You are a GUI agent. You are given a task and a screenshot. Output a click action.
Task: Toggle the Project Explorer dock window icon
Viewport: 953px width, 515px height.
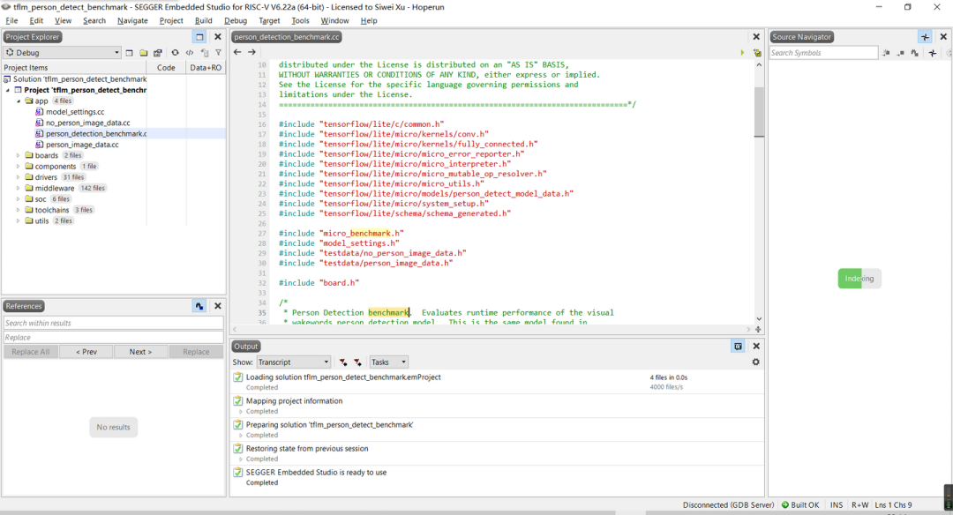pos(199,36)
